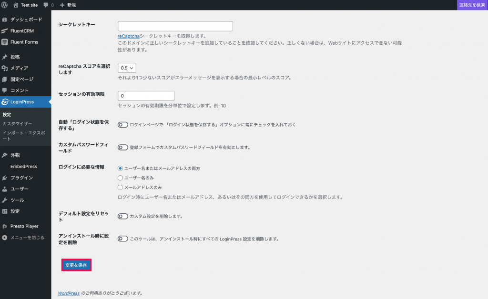Click the plus icon for 新規
488x299 pixels.
coord(62,5)
